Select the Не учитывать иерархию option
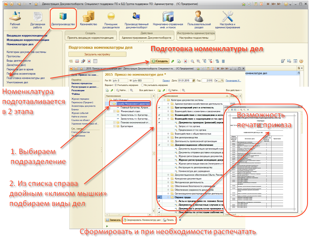 pos(142,85)
